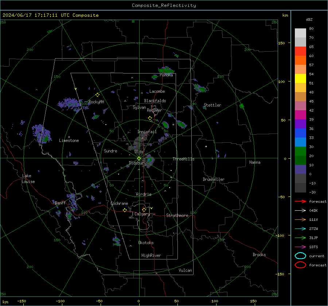Click the purple swatch between 39 and 36
Screen dimensions: 328x306
(x=300, y=124)
